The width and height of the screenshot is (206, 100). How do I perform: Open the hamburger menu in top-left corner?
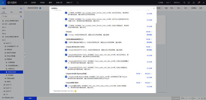pyautogui.click(x=3, y=2)
